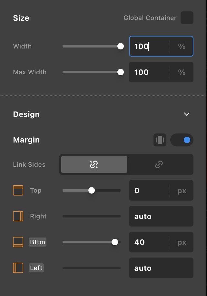
Task: Click the Width slider handle
Action: coord(121,46)
